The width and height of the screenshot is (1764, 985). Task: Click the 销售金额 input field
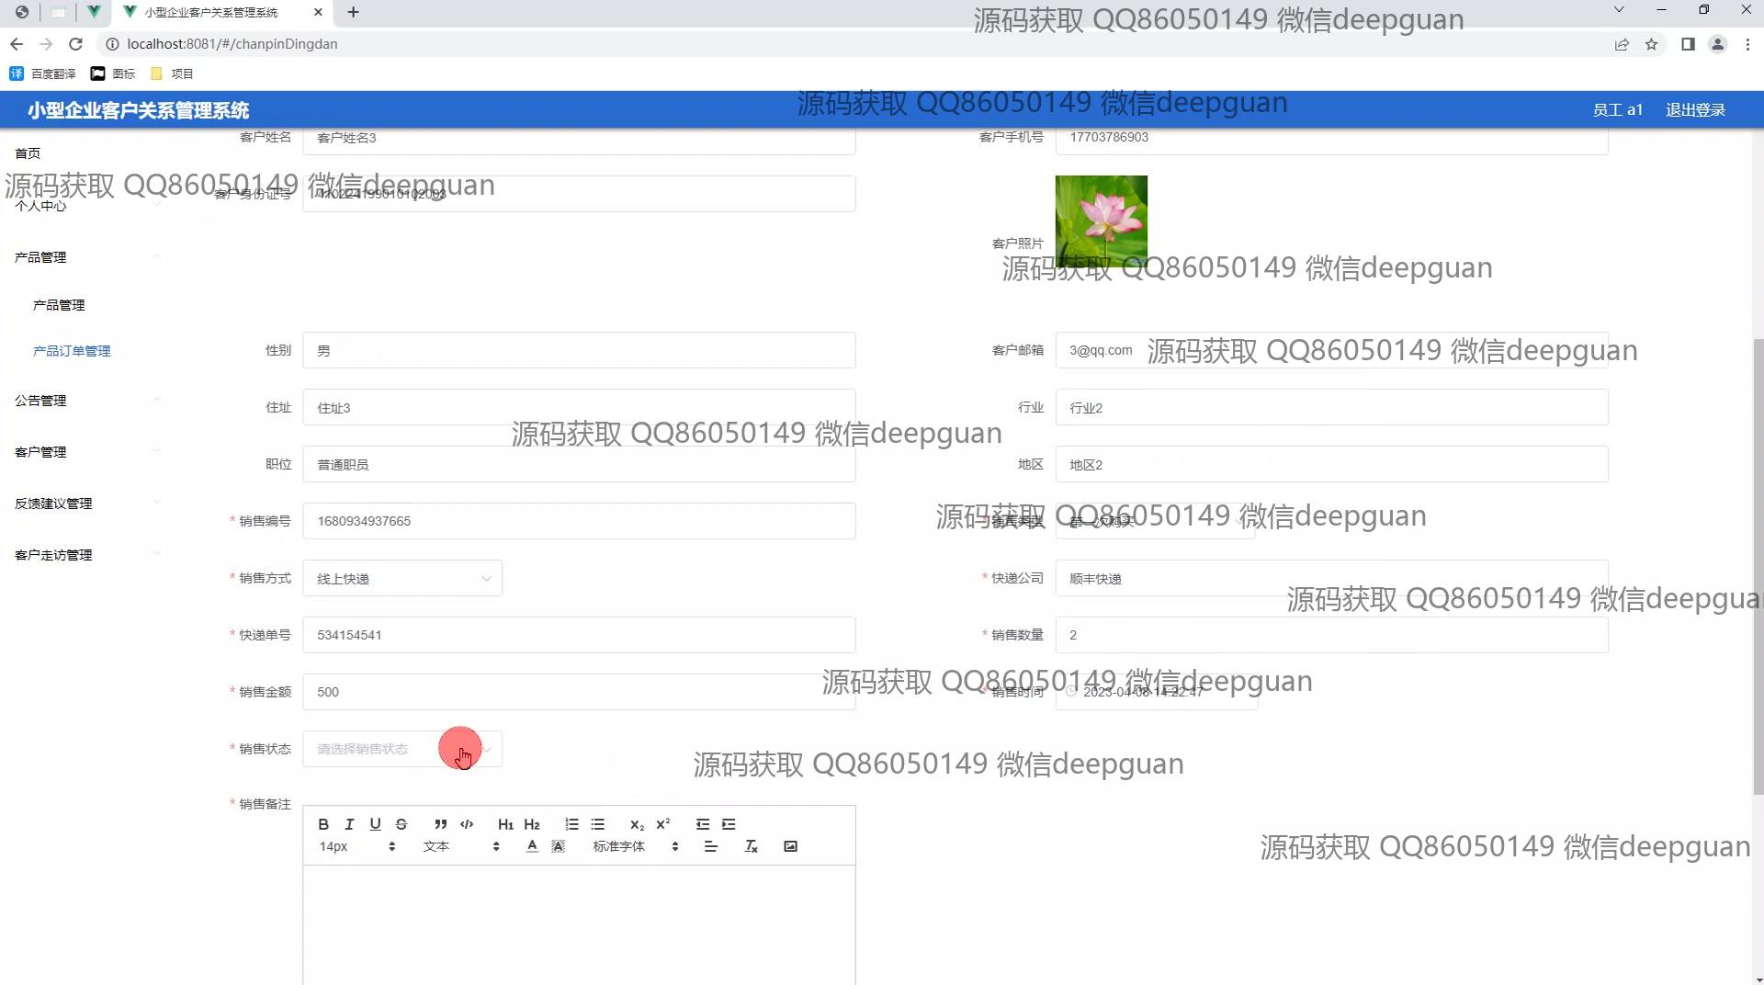click(x=579, y=692)
